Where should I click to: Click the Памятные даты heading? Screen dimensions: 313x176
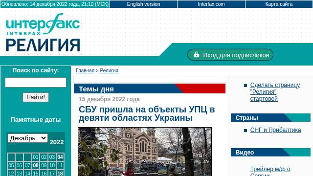36,120
